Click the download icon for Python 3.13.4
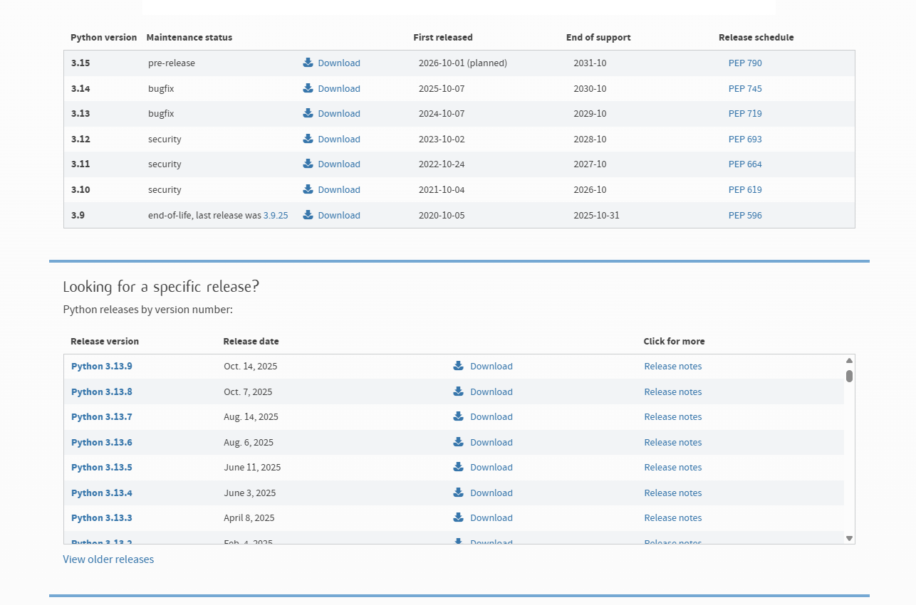This screenshot has height=605, width=916. pyautogui.click(x=458, y=493)
